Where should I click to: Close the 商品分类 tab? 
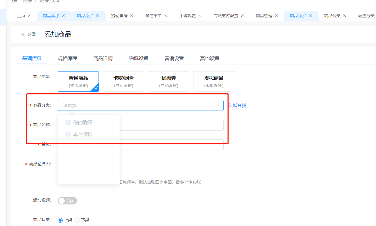click(x=345, y=16)
